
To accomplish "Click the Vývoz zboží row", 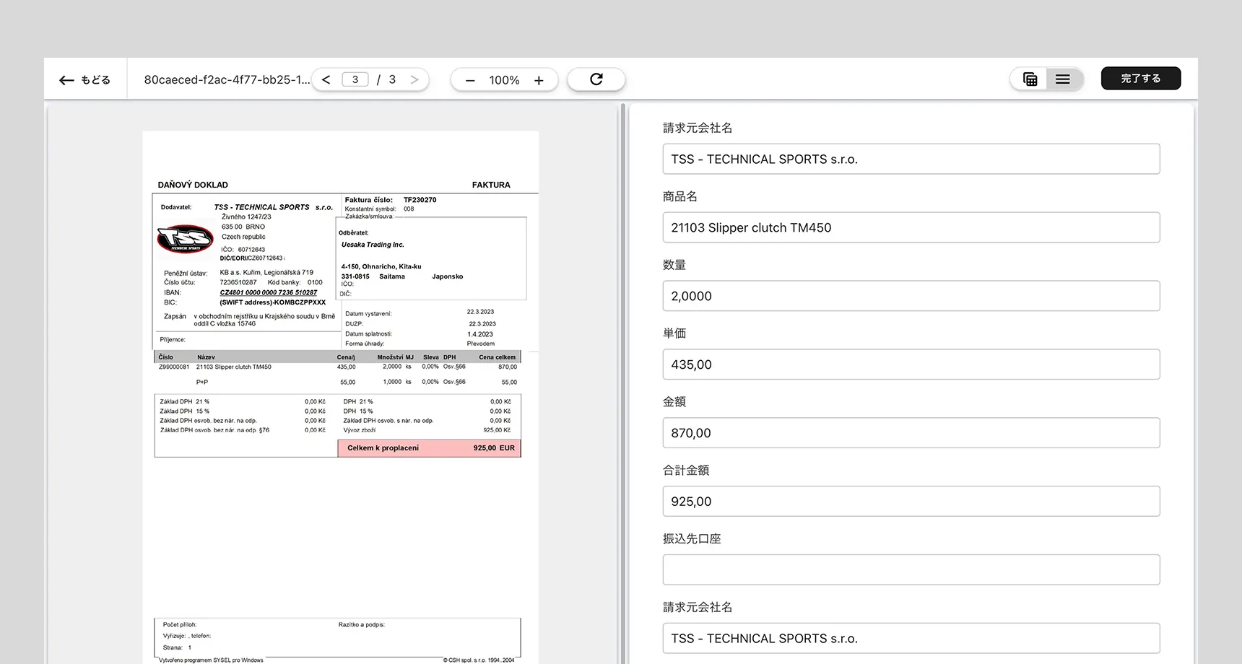I will point(428,430).
